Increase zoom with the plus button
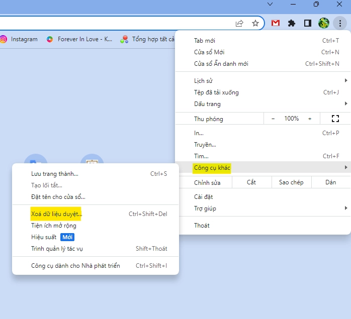The height and width of the screenshot is (319, 351). tap(310, 119)
